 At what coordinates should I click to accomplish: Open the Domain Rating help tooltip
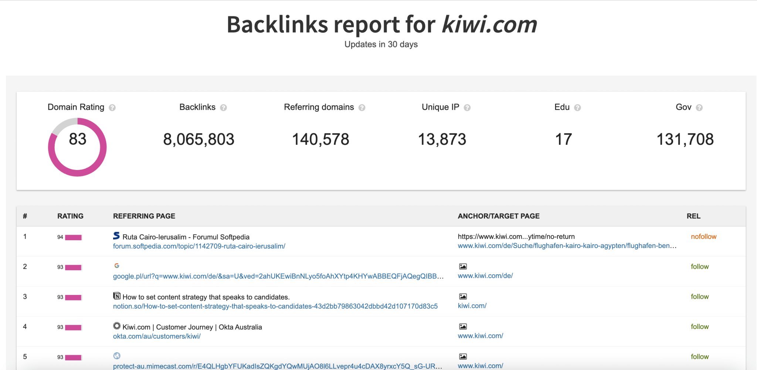[112, 107]
